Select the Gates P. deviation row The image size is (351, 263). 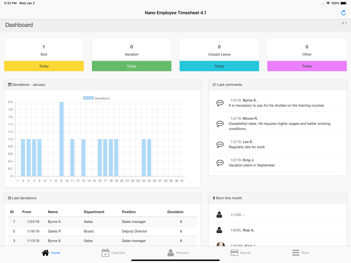(102, 231)
